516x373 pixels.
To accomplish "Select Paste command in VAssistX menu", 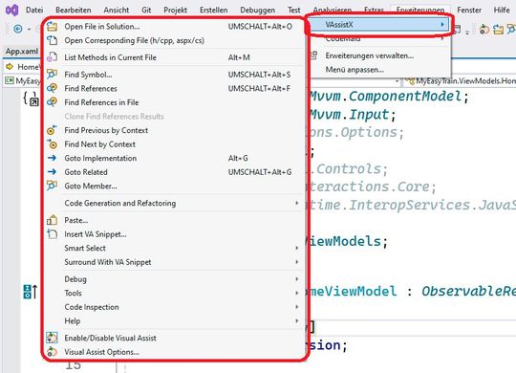I will [173, 220].
